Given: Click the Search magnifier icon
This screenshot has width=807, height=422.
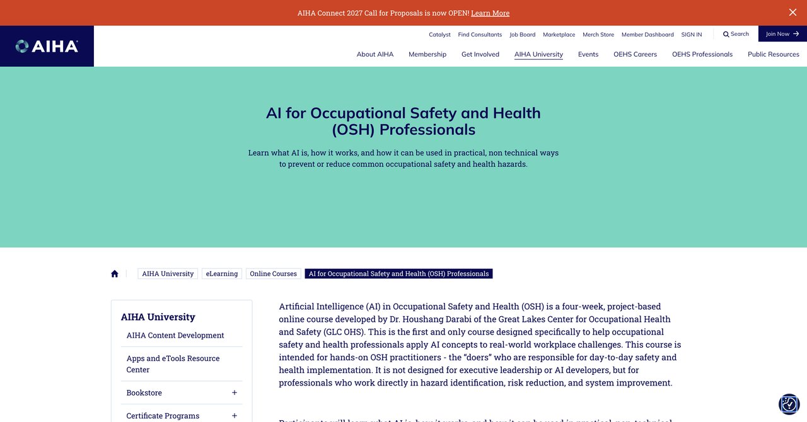Looking at the screenshot, I should pyautogui.click(x=726, y=34).
